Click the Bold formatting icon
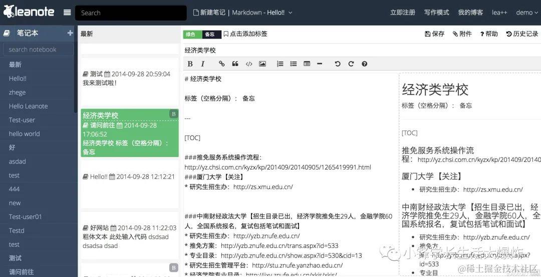541x277 pixels. point(190,63)
